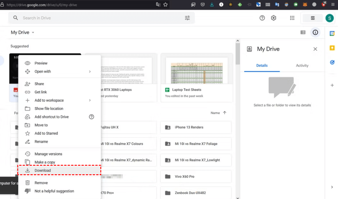Open Google Keep in the side panel

click(332, 48)
